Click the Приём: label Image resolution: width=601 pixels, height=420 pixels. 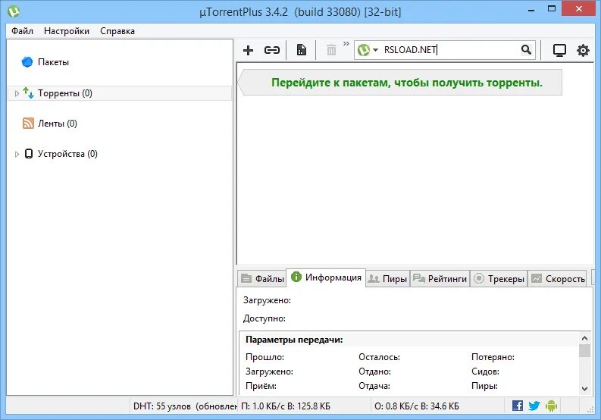click(x=261, y=386)
